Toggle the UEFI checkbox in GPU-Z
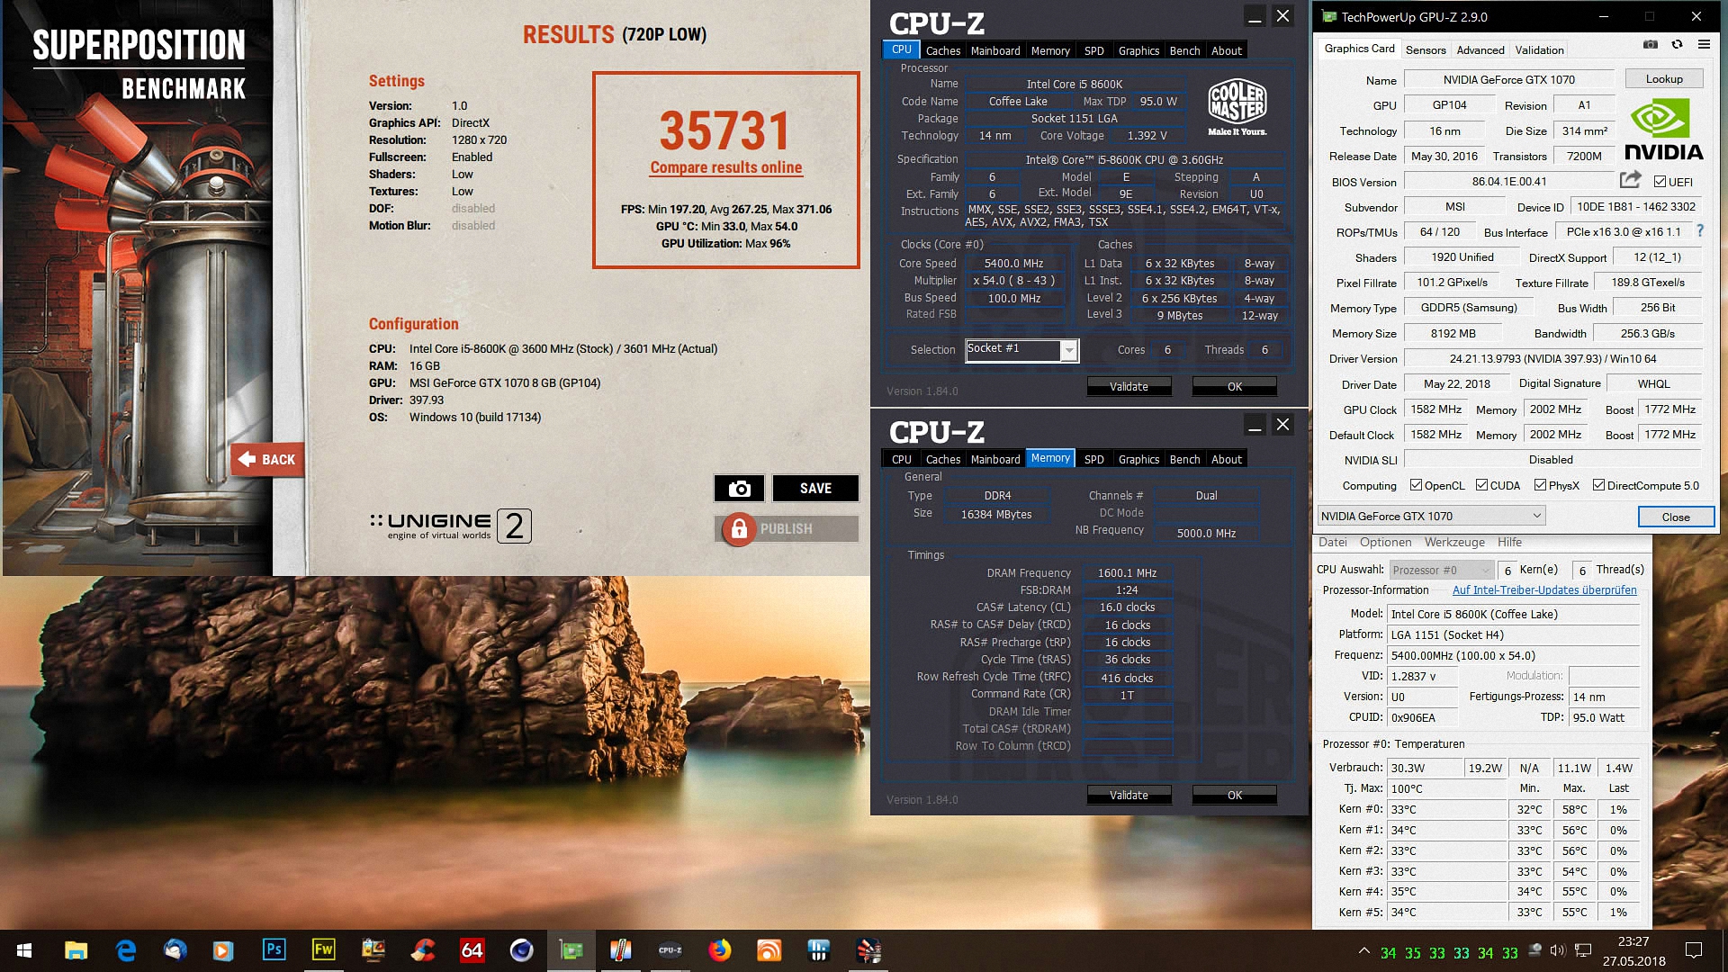Viewport: 1728px width, 972px height. click(x=1658, y=179)
